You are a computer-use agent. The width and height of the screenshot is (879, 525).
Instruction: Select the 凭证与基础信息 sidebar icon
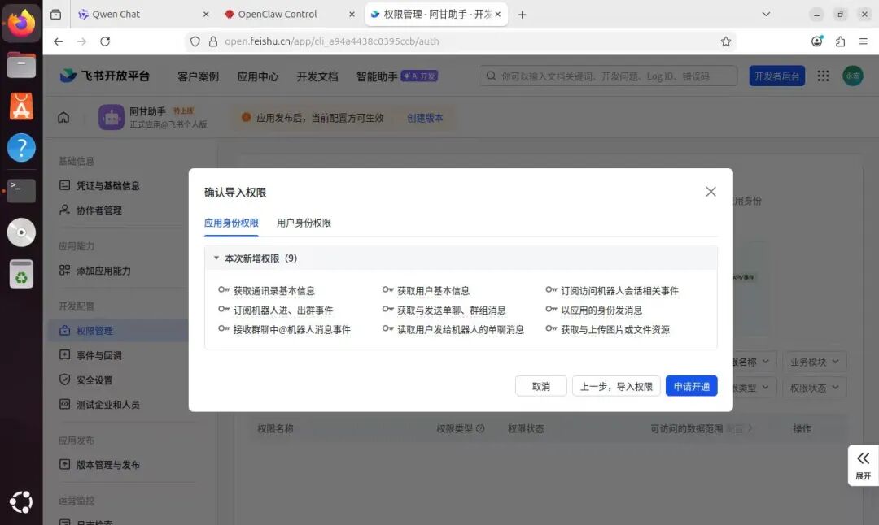(x=65, y=185)
